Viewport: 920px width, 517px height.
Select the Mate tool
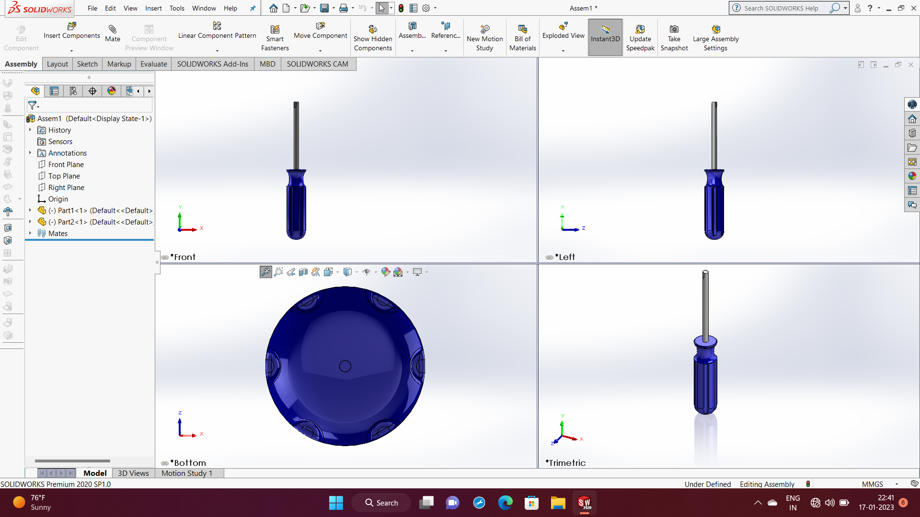tap(113, 34)
